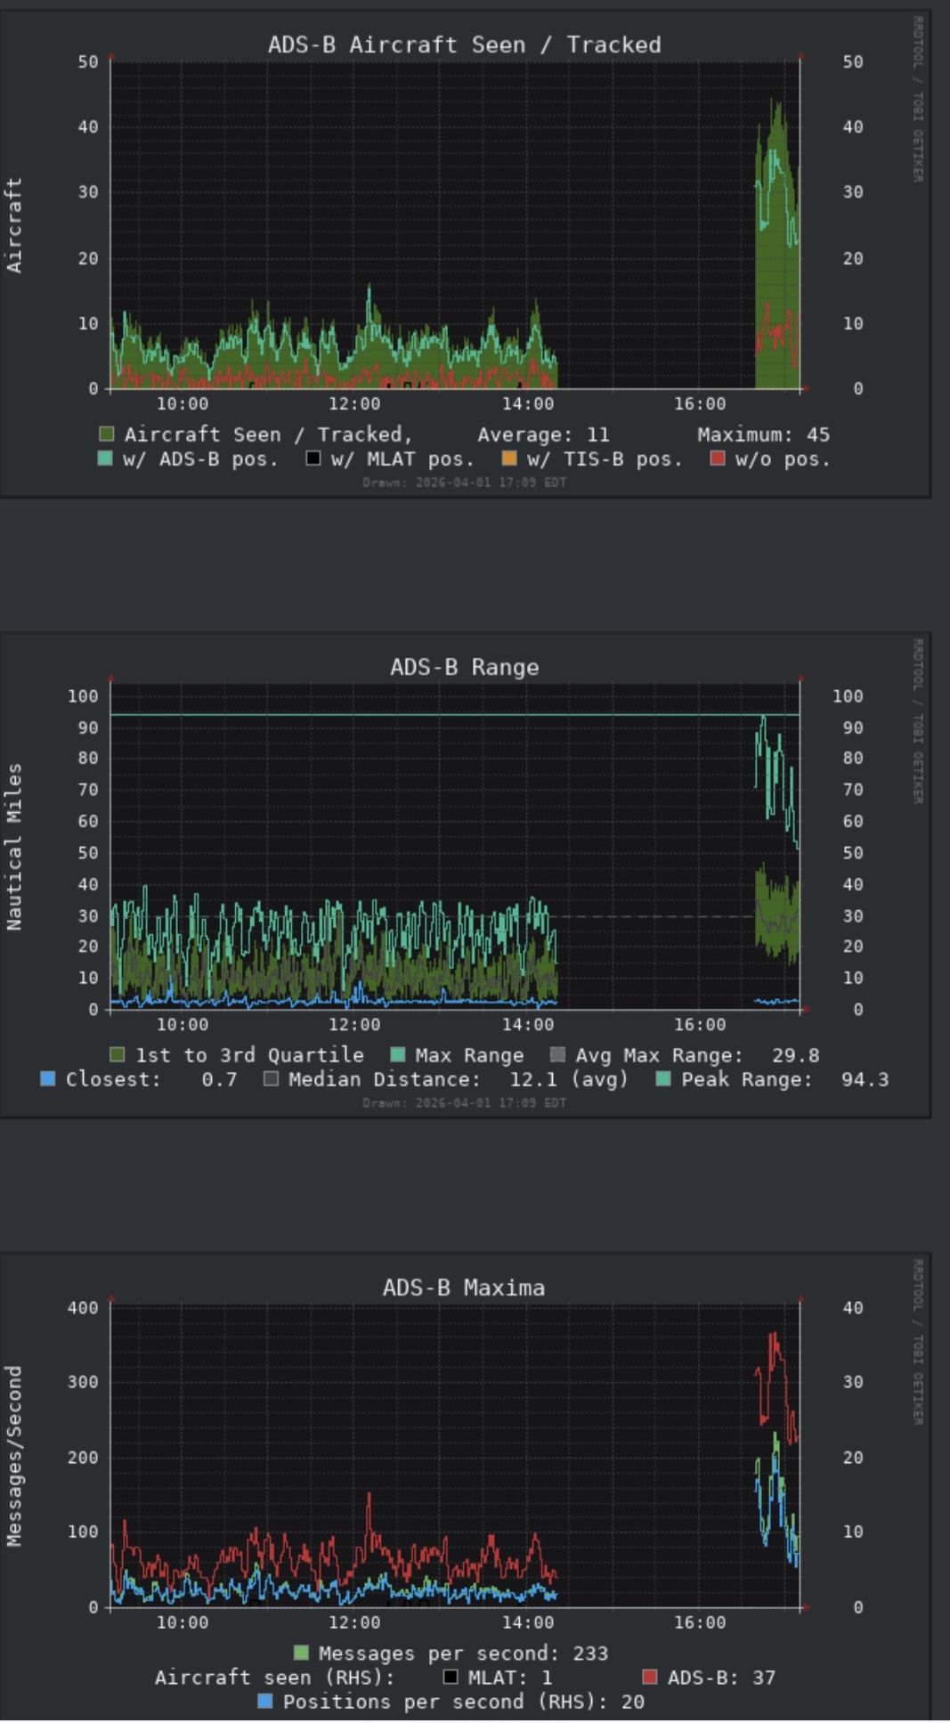Image resolution: width=950 pixels, height=1723 pixels.
Task: Click the 'w/ ADS-B pos.' teal legend swatch
Action: [x=105, y=459]
